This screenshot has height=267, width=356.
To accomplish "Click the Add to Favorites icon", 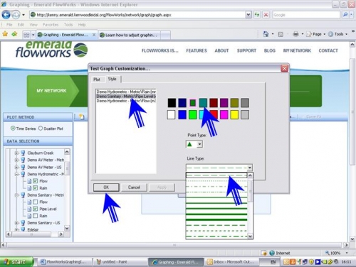I will 14,34.
